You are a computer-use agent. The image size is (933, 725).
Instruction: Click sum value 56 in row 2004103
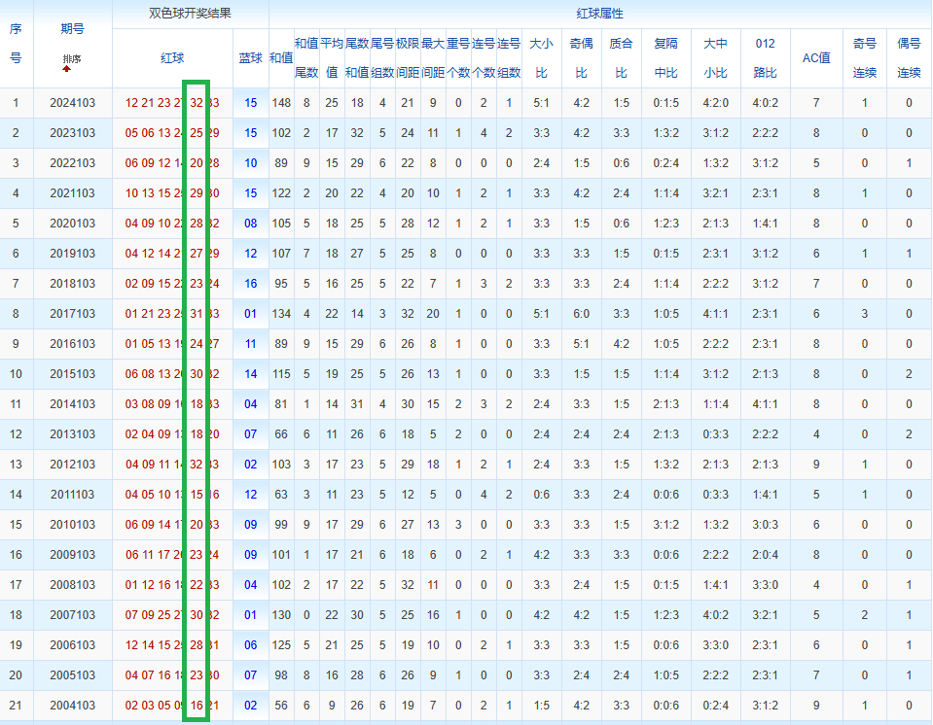pos(281,706)
